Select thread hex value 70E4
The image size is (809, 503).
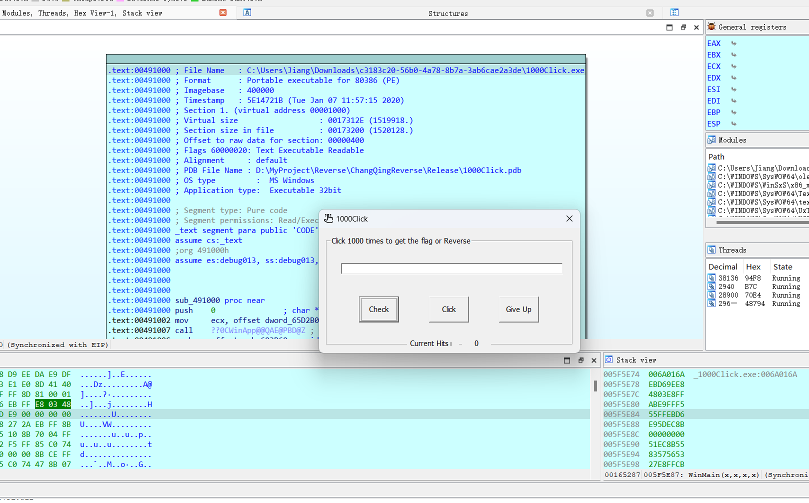[753, 295]
